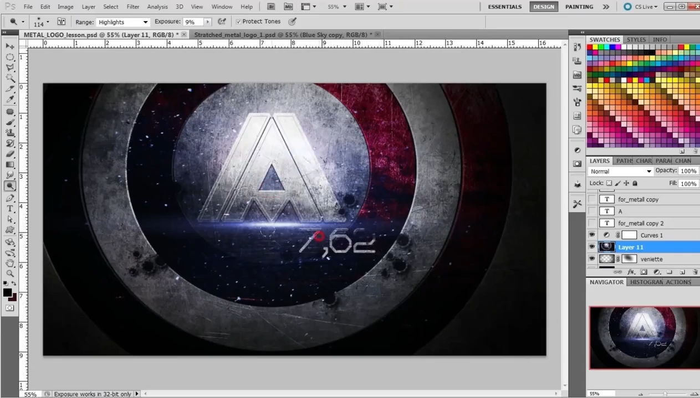
Task: Create new adjustment layer icon
Action: point(657,272)
